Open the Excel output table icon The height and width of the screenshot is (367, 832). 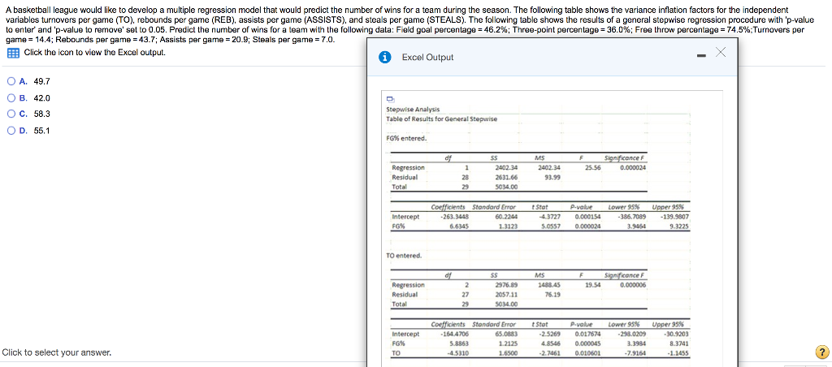14,53
